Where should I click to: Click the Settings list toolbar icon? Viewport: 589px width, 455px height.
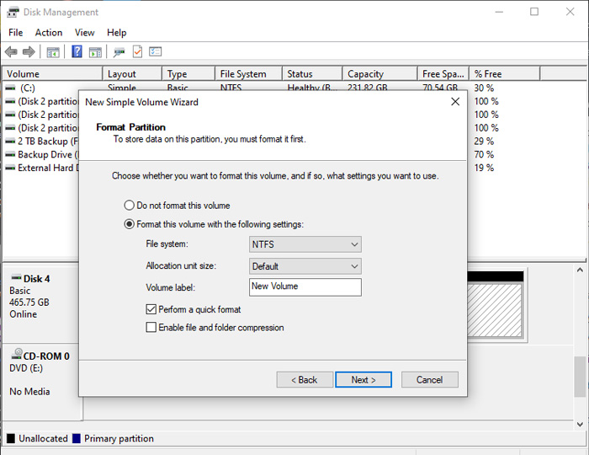click(x=155, y=51)
